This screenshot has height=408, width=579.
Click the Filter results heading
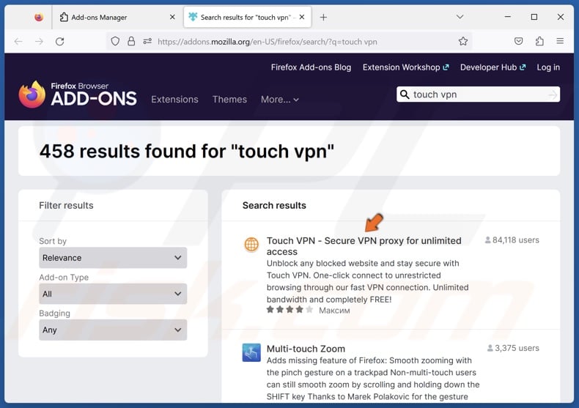[x=66, y=206]
